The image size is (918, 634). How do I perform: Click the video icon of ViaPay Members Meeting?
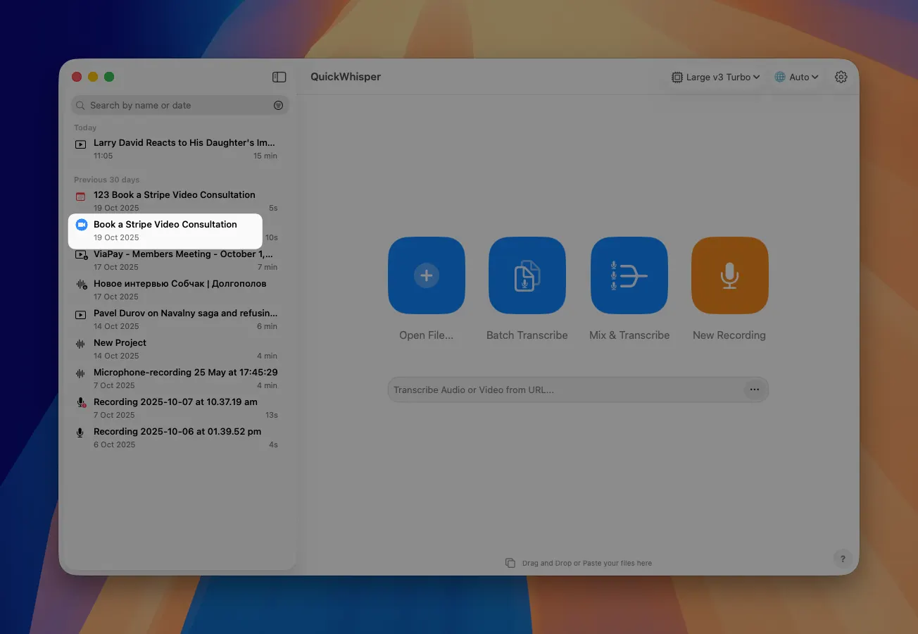click(x=81, y=255)
